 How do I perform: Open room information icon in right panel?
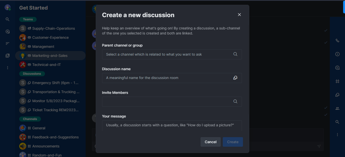(x=337, y=54)
